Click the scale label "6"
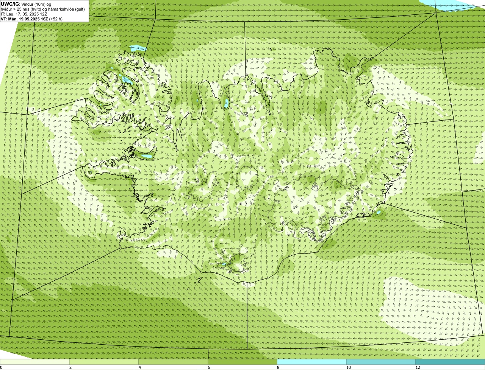The width and height of the screenshot is (485, 370). coord(209,367)
